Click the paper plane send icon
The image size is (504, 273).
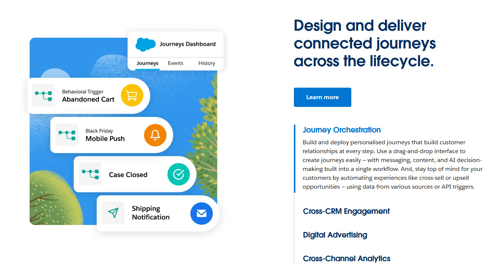click(113, 213)
